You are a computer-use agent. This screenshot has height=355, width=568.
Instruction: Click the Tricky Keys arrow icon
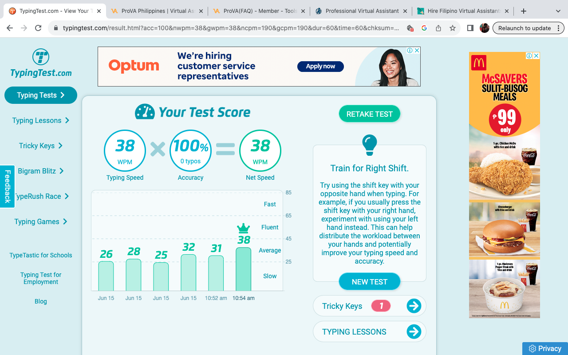(x=414, y=306)
